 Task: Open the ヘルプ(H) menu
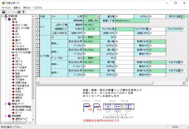(x=37, y=8)
